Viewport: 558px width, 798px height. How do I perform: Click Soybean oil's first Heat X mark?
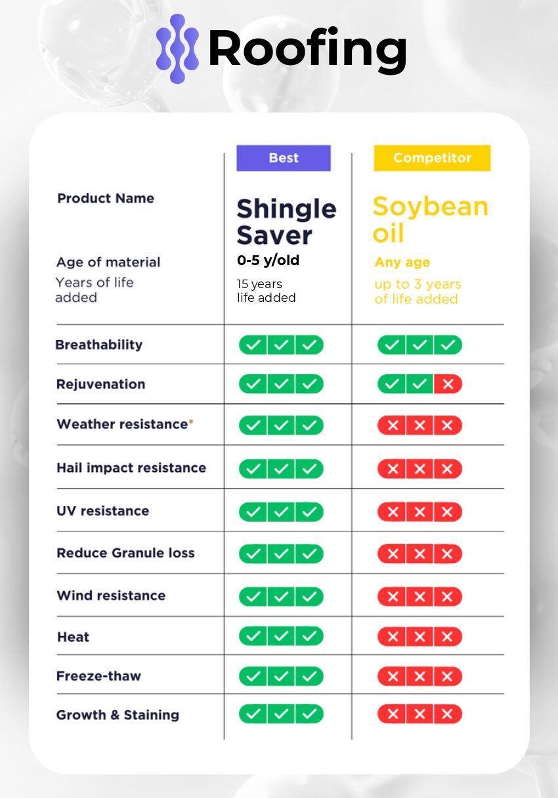[393, 637]
